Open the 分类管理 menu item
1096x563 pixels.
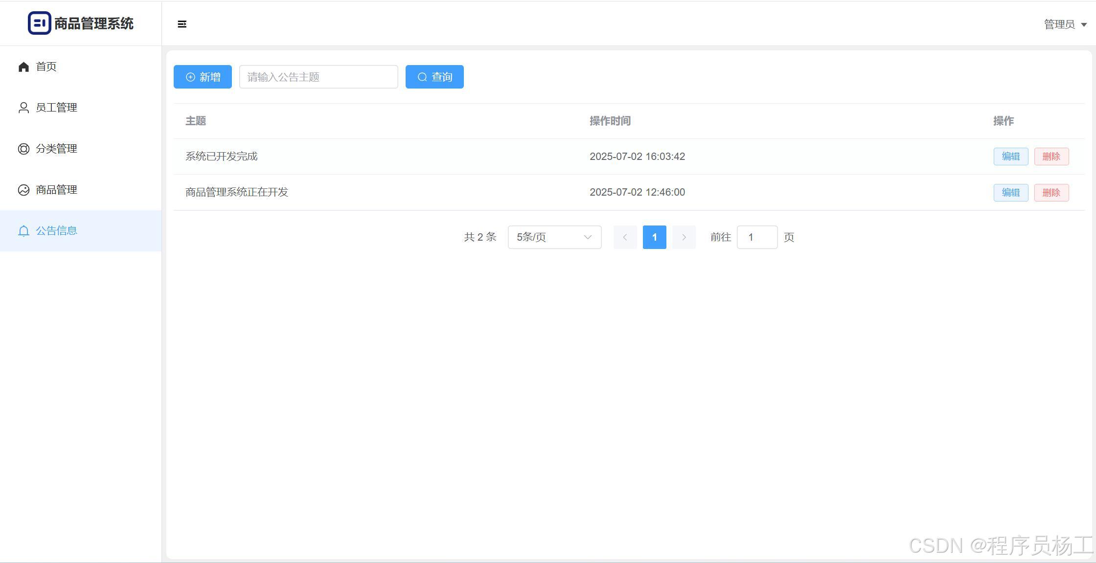(x=56, y=149)
